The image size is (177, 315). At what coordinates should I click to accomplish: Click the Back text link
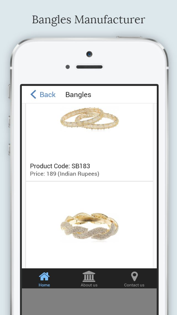(x=48, y=95)
